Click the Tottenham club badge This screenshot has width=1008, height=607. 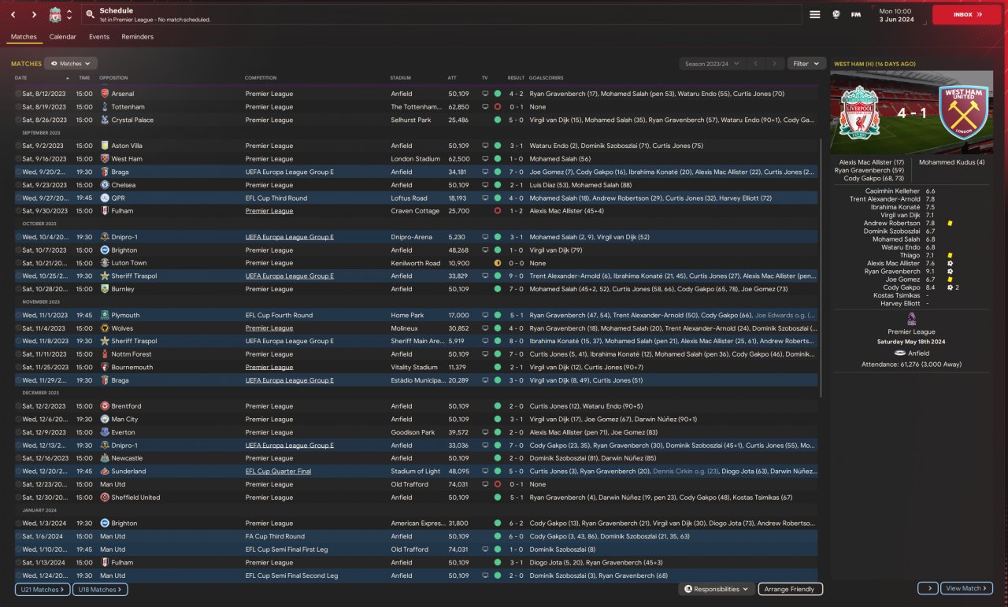pyautogui.click(x=105, y=107)
